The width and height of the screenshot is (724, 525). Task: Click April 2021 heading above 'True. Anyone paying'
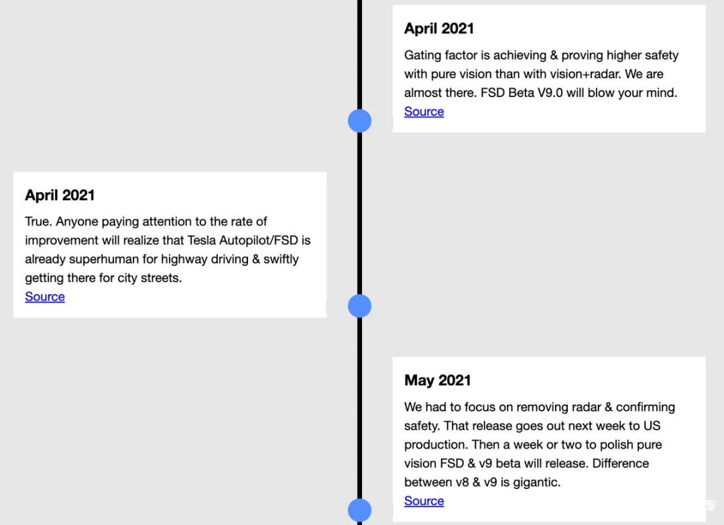tap(60, 195)
